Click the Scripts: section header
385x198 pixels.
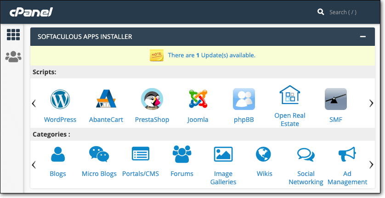tap(45, 72)
